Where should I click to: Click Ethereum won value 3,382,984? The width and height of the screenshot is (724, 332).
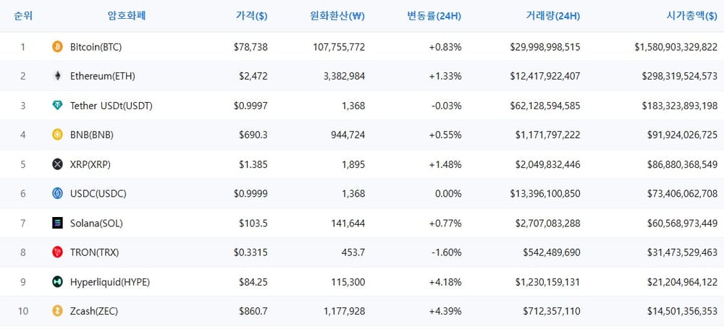point(343,76)
